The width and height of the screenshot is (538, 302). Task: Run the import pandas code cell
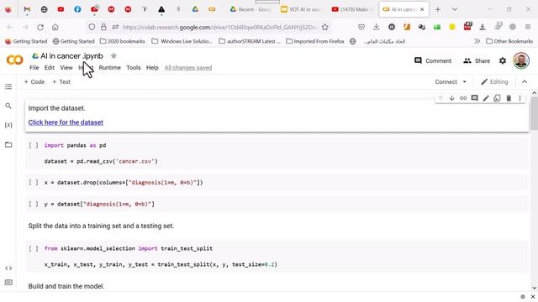[34, 145]
